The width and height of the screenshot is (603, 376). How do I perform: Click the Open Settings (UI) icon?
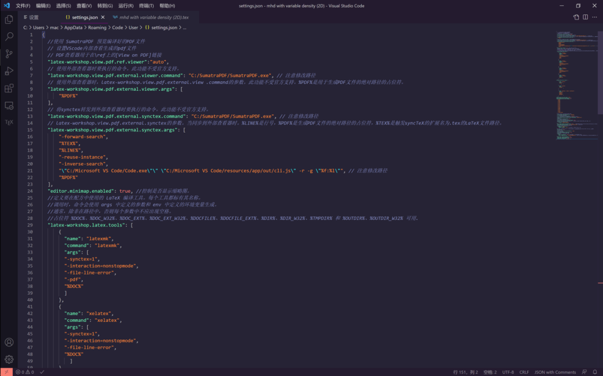(576, 17)
